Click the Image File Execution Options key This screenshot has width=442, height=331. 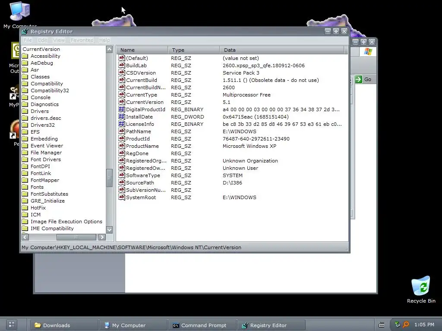click(66, 222)
